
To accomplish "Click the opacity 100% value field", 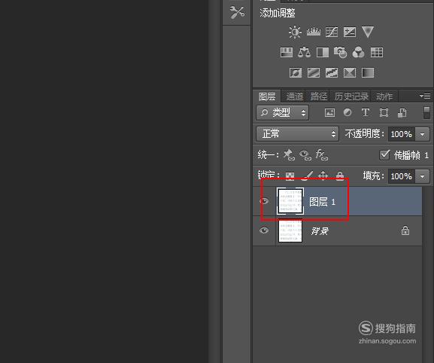I will click(402, 134).
